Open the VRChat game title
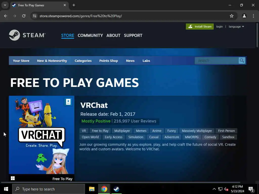The height and width of the screenshot is (194, 259). 94,105
